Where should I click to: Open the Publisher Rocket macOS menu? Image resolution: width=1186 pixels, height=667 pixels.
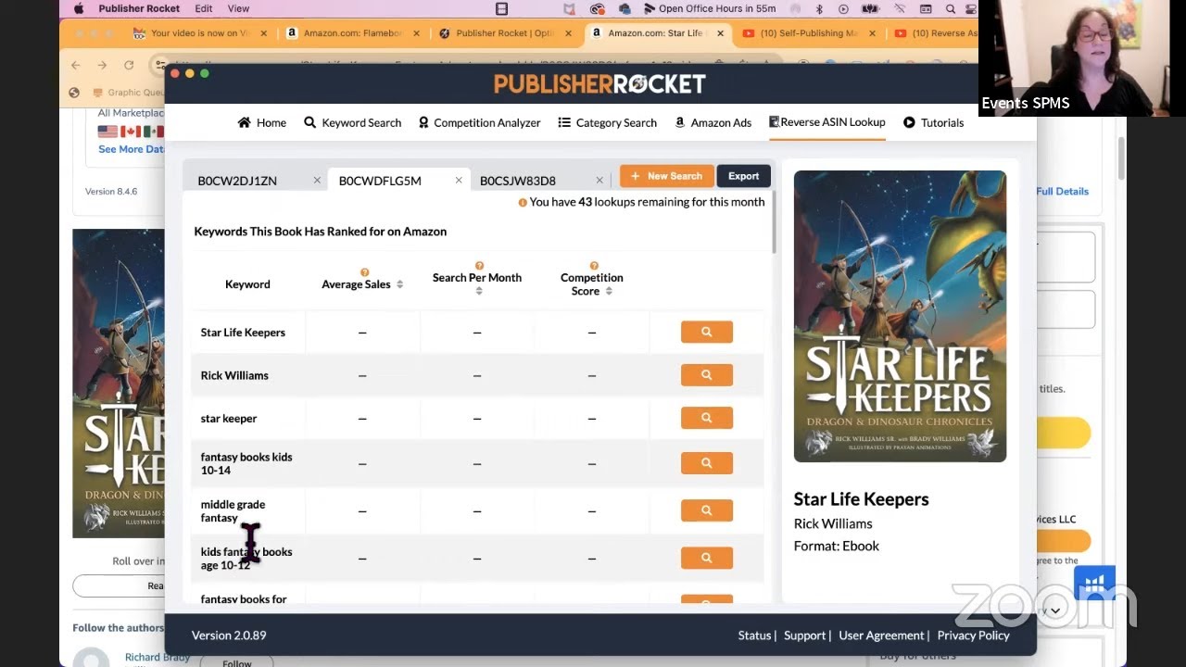click(x=139, y=8)
